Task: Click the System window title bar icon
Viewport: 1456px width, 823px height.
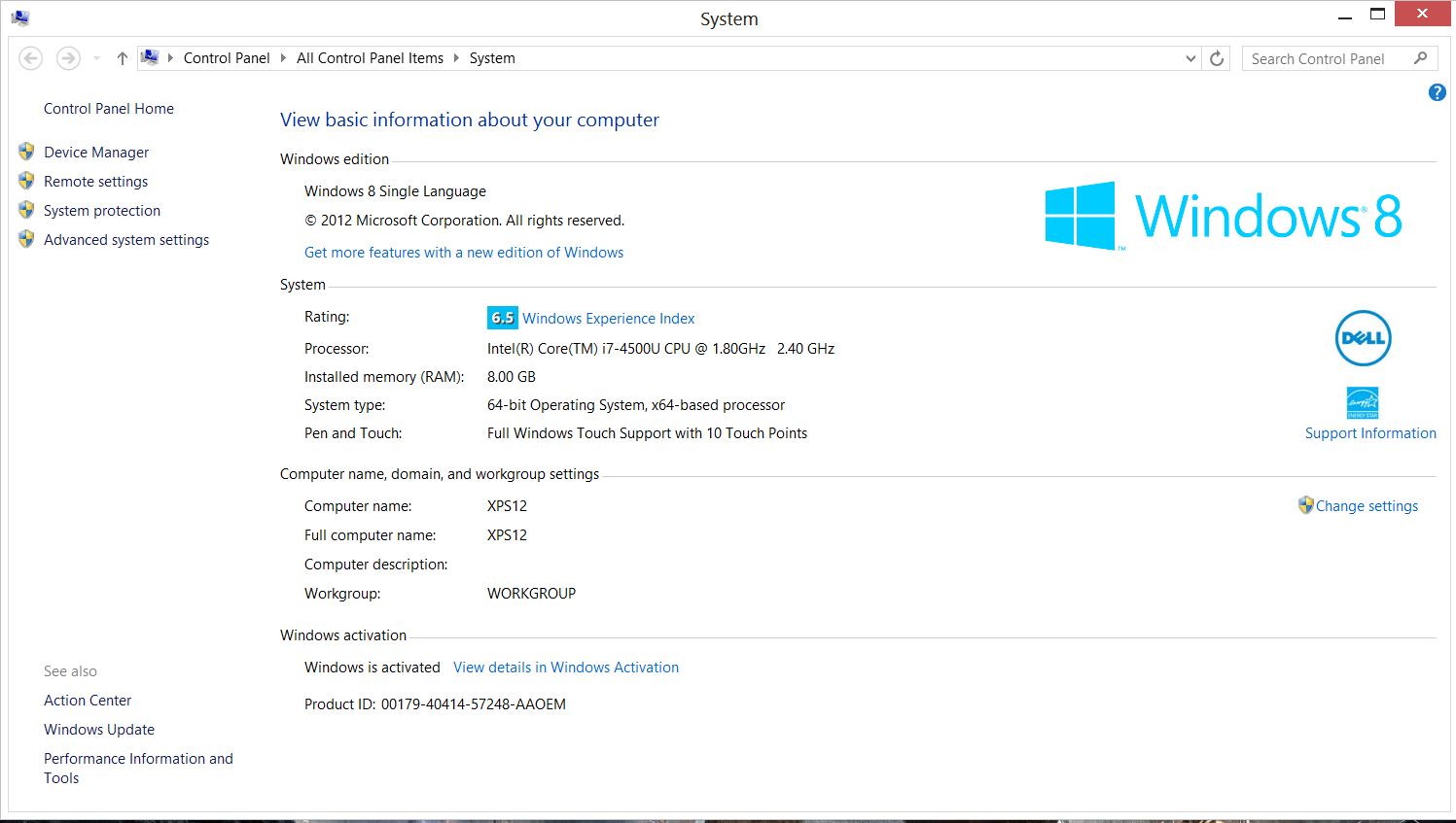Action: coord(20,17)
